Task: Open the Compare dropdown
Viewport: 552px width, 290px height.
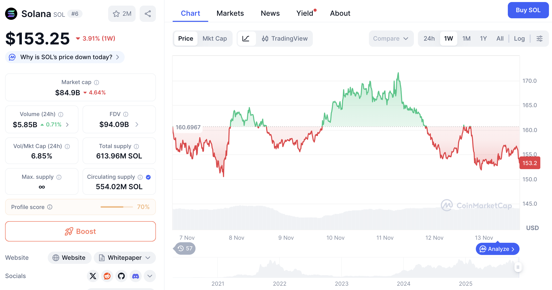Action: (391, 39)
